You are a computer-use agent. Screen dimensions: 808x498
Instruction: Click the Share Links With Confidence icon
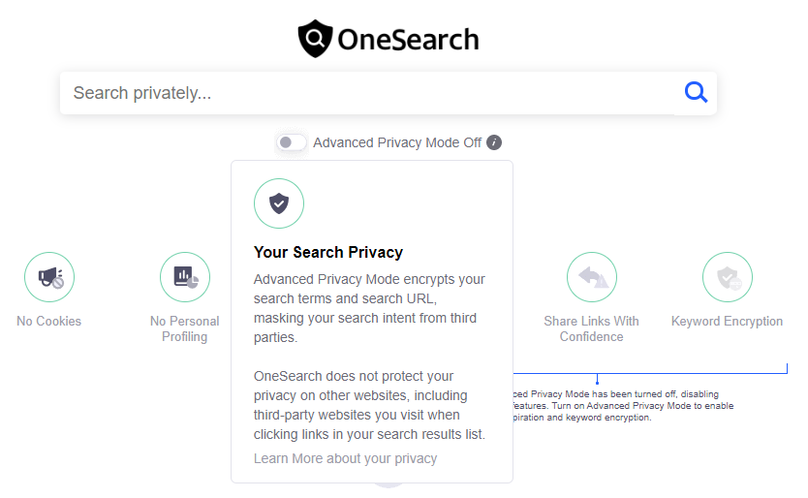click(x=592, y=277)
